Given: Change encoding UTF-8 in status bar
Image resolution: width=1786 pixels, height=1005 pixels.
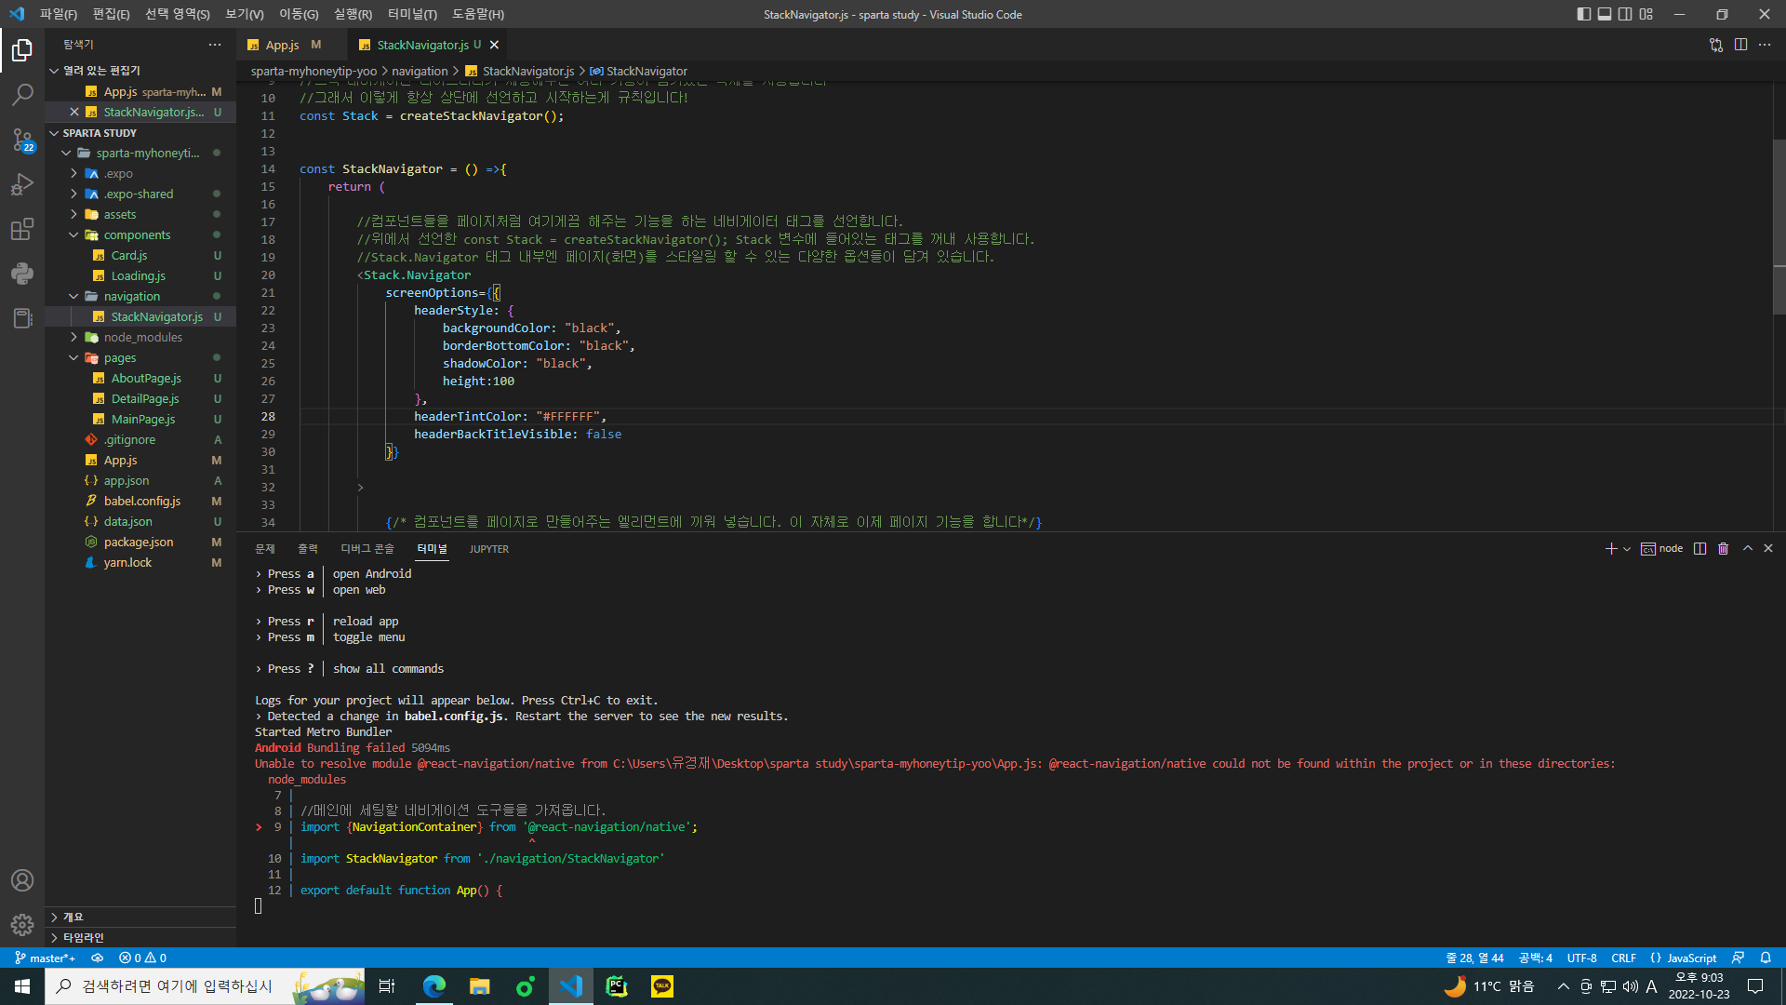Looking at the screenshot, I should click(x=1581, y=958).
